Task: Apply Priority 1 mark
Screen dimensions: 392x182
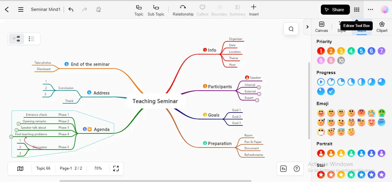Action: coord(321,51)
